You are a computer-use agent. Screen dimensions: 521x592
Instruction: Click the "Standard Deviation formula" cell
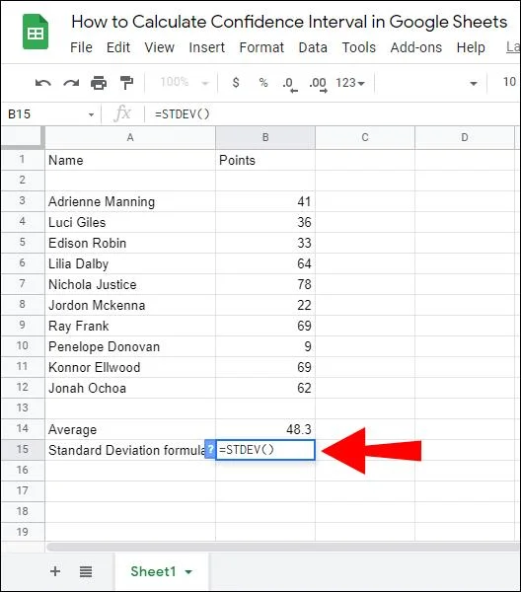click(x=130, y=450)
